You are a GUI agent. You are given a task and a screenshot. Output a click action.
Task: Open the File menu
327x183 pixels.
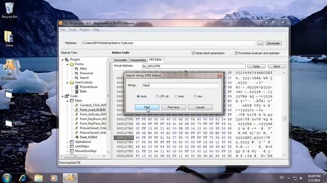[x=63, y=30]
